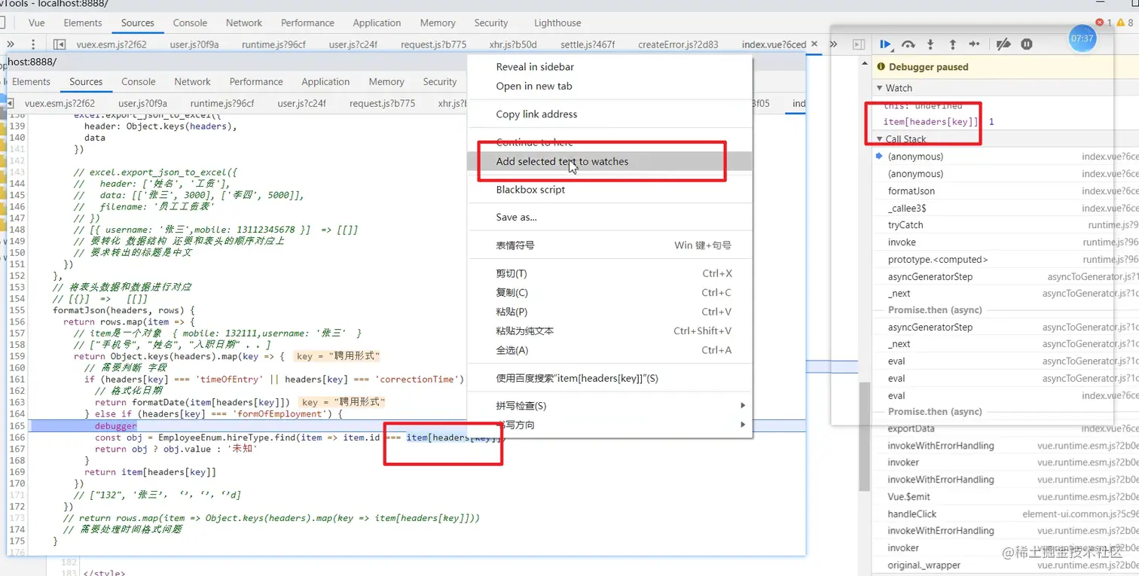Open the index.vue link beside formatJson
The width and height of the screenshot is (1139, 576).
[1110, 191]
